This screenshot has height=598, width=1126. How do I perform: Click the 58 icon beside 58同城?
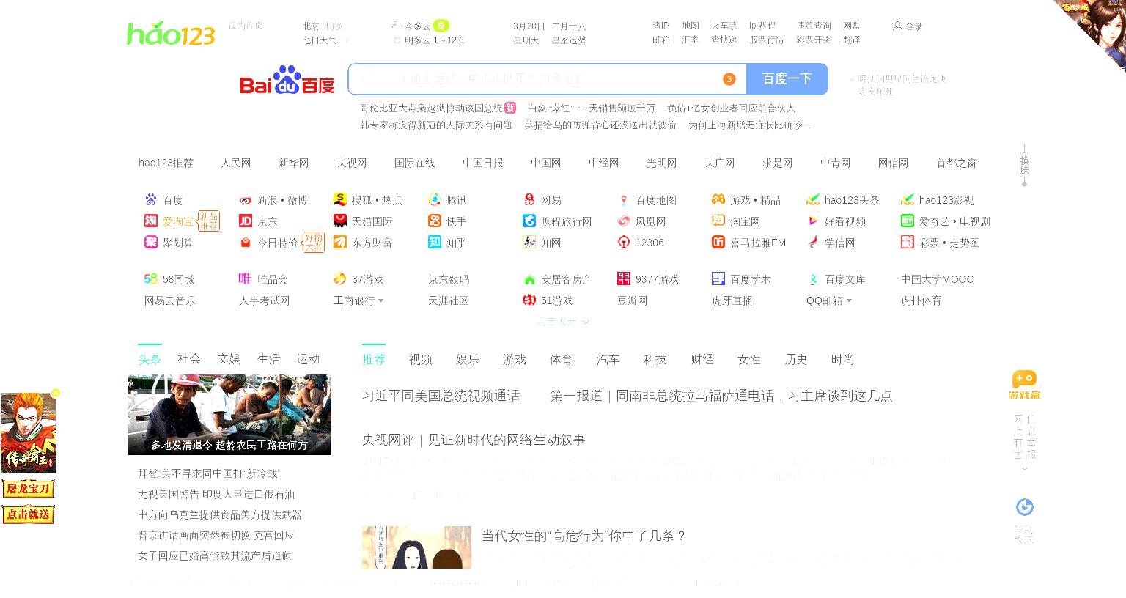[x=151, y=278]
